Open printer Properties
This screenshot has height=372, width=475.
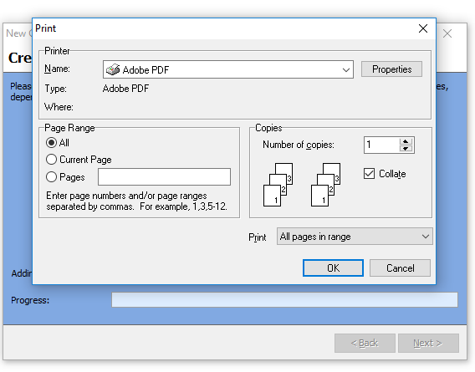click(391, 69)
